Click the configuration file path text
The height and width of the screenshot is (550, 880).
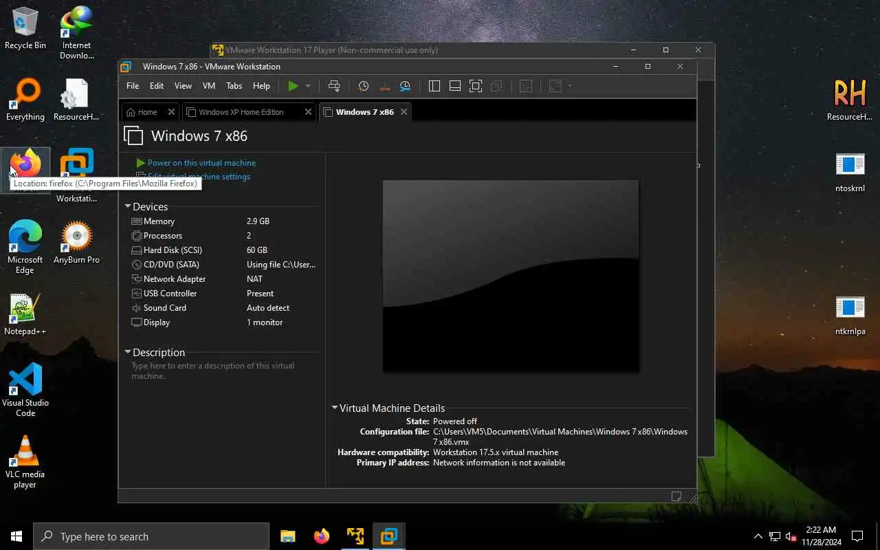(x=560, y=437)
